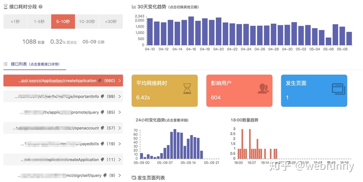The height and width of the screenshot is (182, 363).
Task: Click the 04-16 bar in 30-day trend
Action: click(191, 31)
